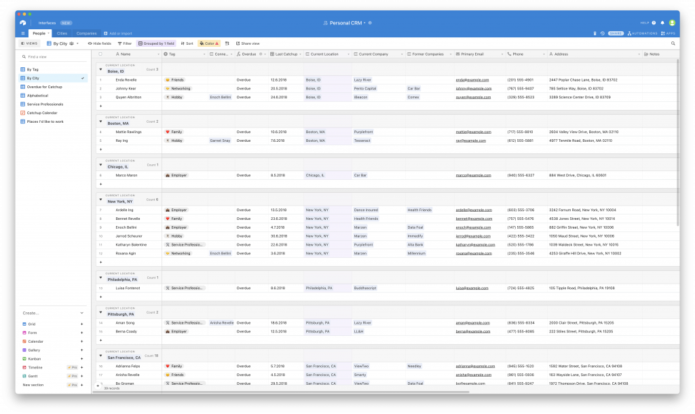Open the help question mark icon
The height and width of the screenshot is (414, 695).
(654, 22)
